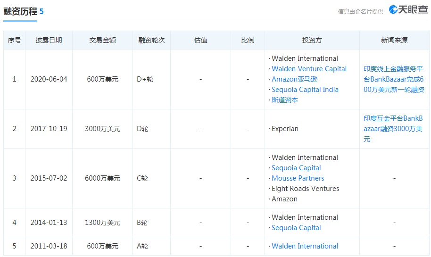Select the 序号 column header
The height and width of the screenshot is (257, 431).
pos(14,40)
